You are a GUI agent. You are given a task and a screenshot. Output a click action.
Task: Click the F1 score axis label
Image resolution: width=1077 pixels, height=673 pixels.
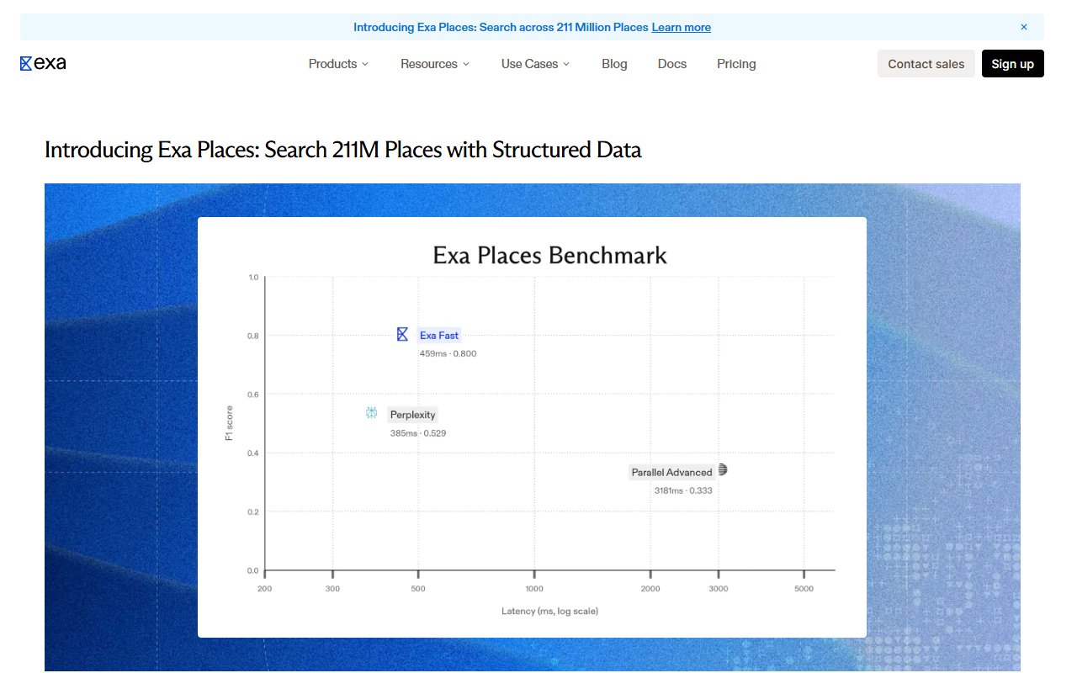pyautogui.click(x=229, y=423)
